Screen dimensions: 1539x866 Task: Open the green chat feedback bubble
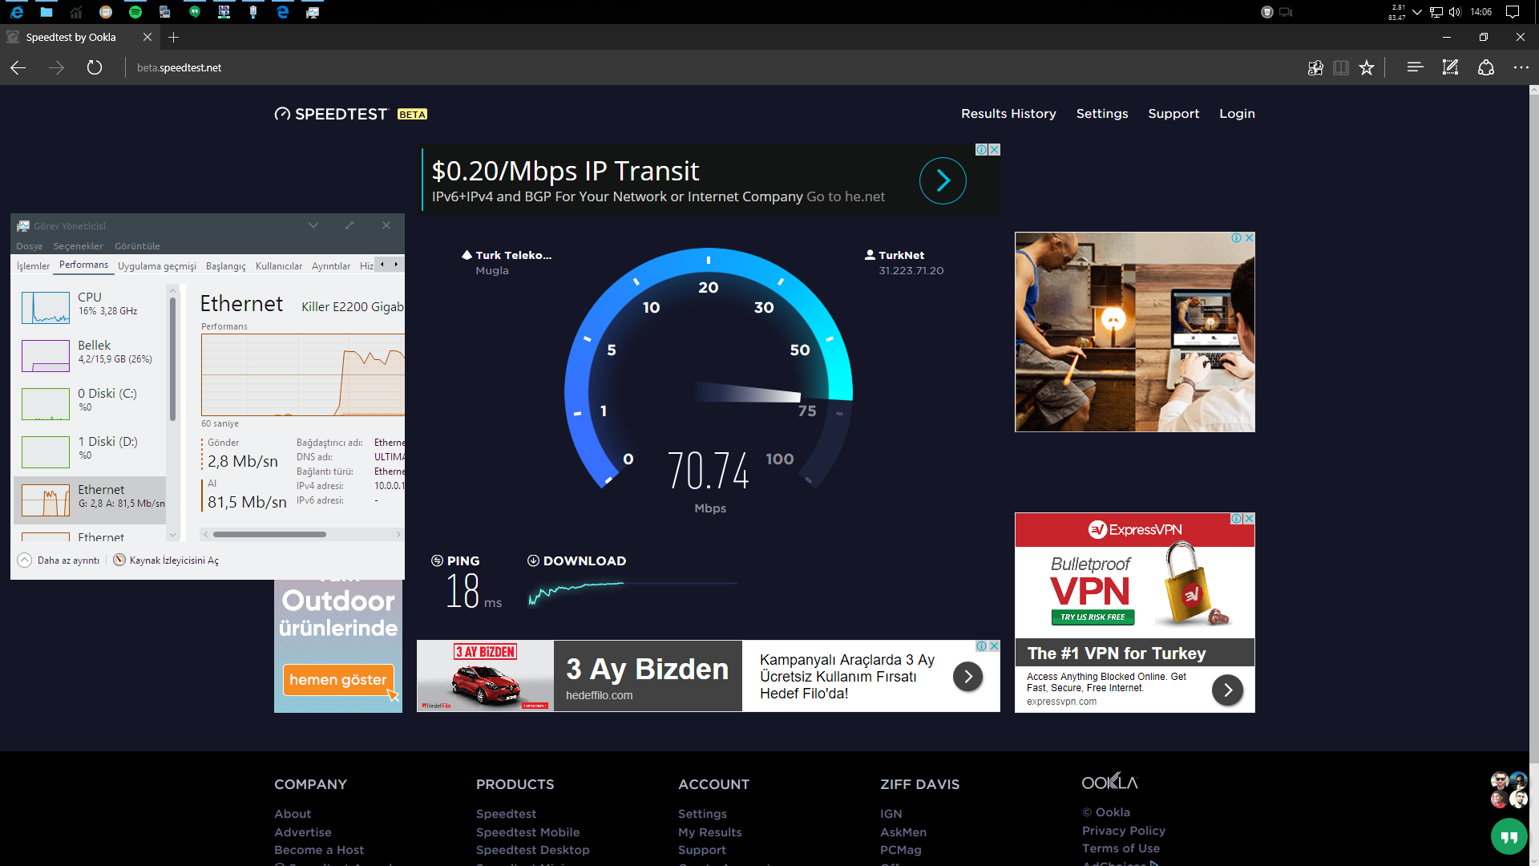1509,837
